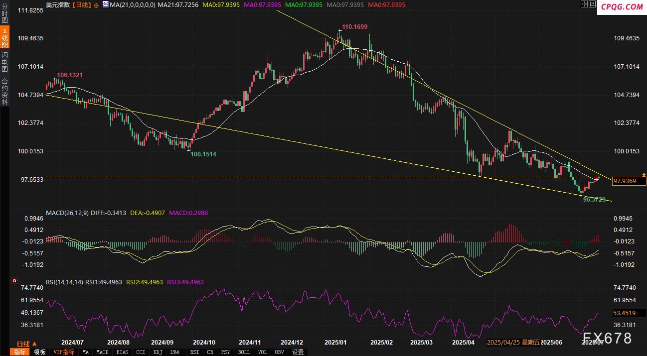Open 合约资料 from left sidebar

(5, 91)
